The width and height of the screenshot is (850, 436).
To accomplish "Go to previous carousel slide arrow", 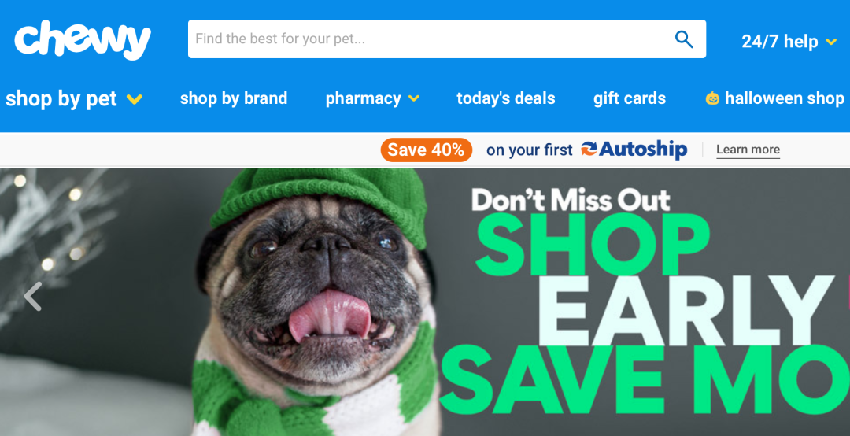I will pyautogui.click(x=33, y=297).
